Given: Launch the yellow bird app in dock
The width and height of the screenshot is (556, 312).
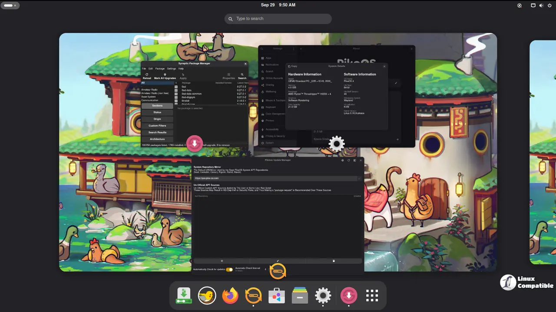Looking at the screenshot, I should tap(207, 296).
